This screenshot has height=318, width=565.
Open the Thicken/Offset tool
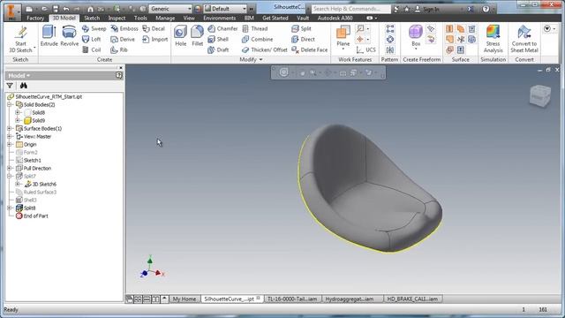tap(265, 49)
